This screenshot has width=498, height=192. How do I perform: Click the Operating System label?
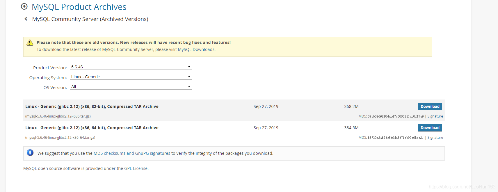(48, 78)
